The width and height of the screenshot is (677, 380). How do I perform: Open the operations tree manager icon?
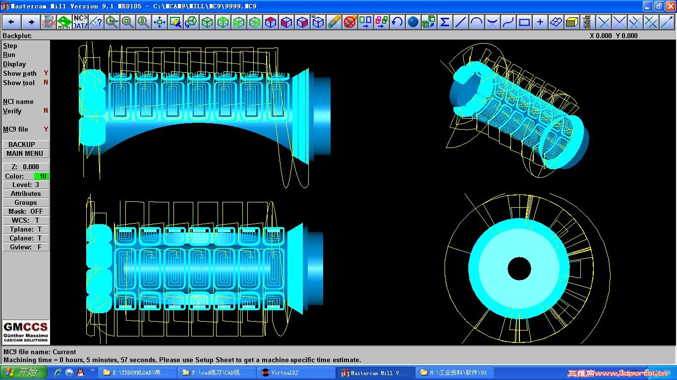click(x=588, y=22)
